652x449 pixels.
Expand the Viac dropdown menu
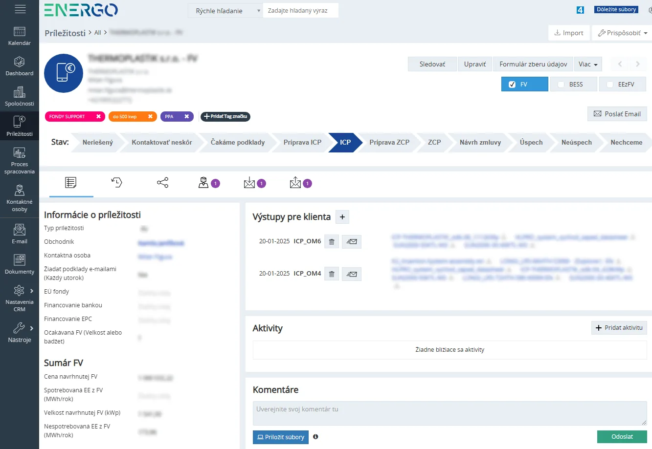[588, 64]
